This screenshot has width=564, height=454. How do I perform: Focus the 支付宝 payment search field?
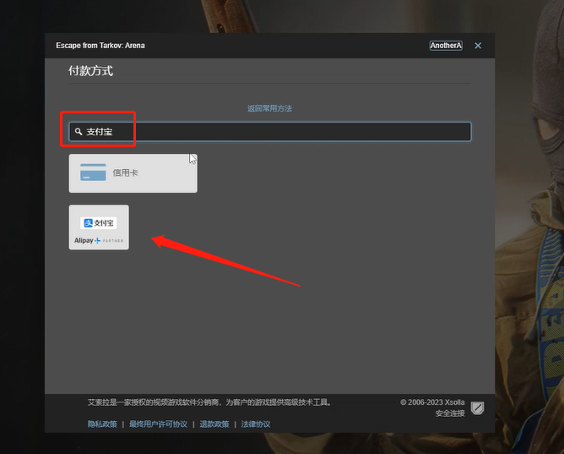point(270,131)
